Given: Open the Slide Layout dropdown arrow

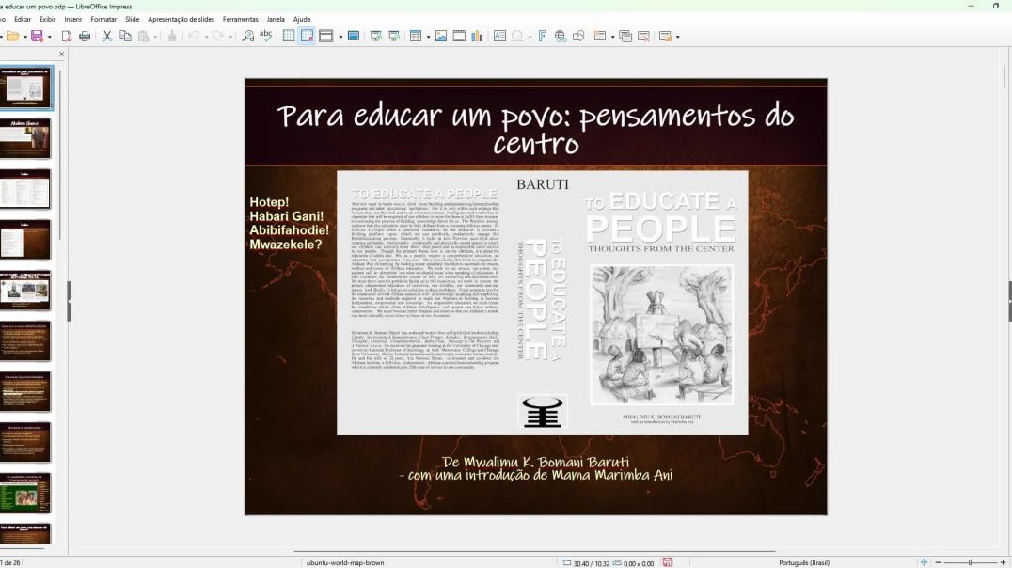Looking at the screenshot, I should tap(677, 37).
